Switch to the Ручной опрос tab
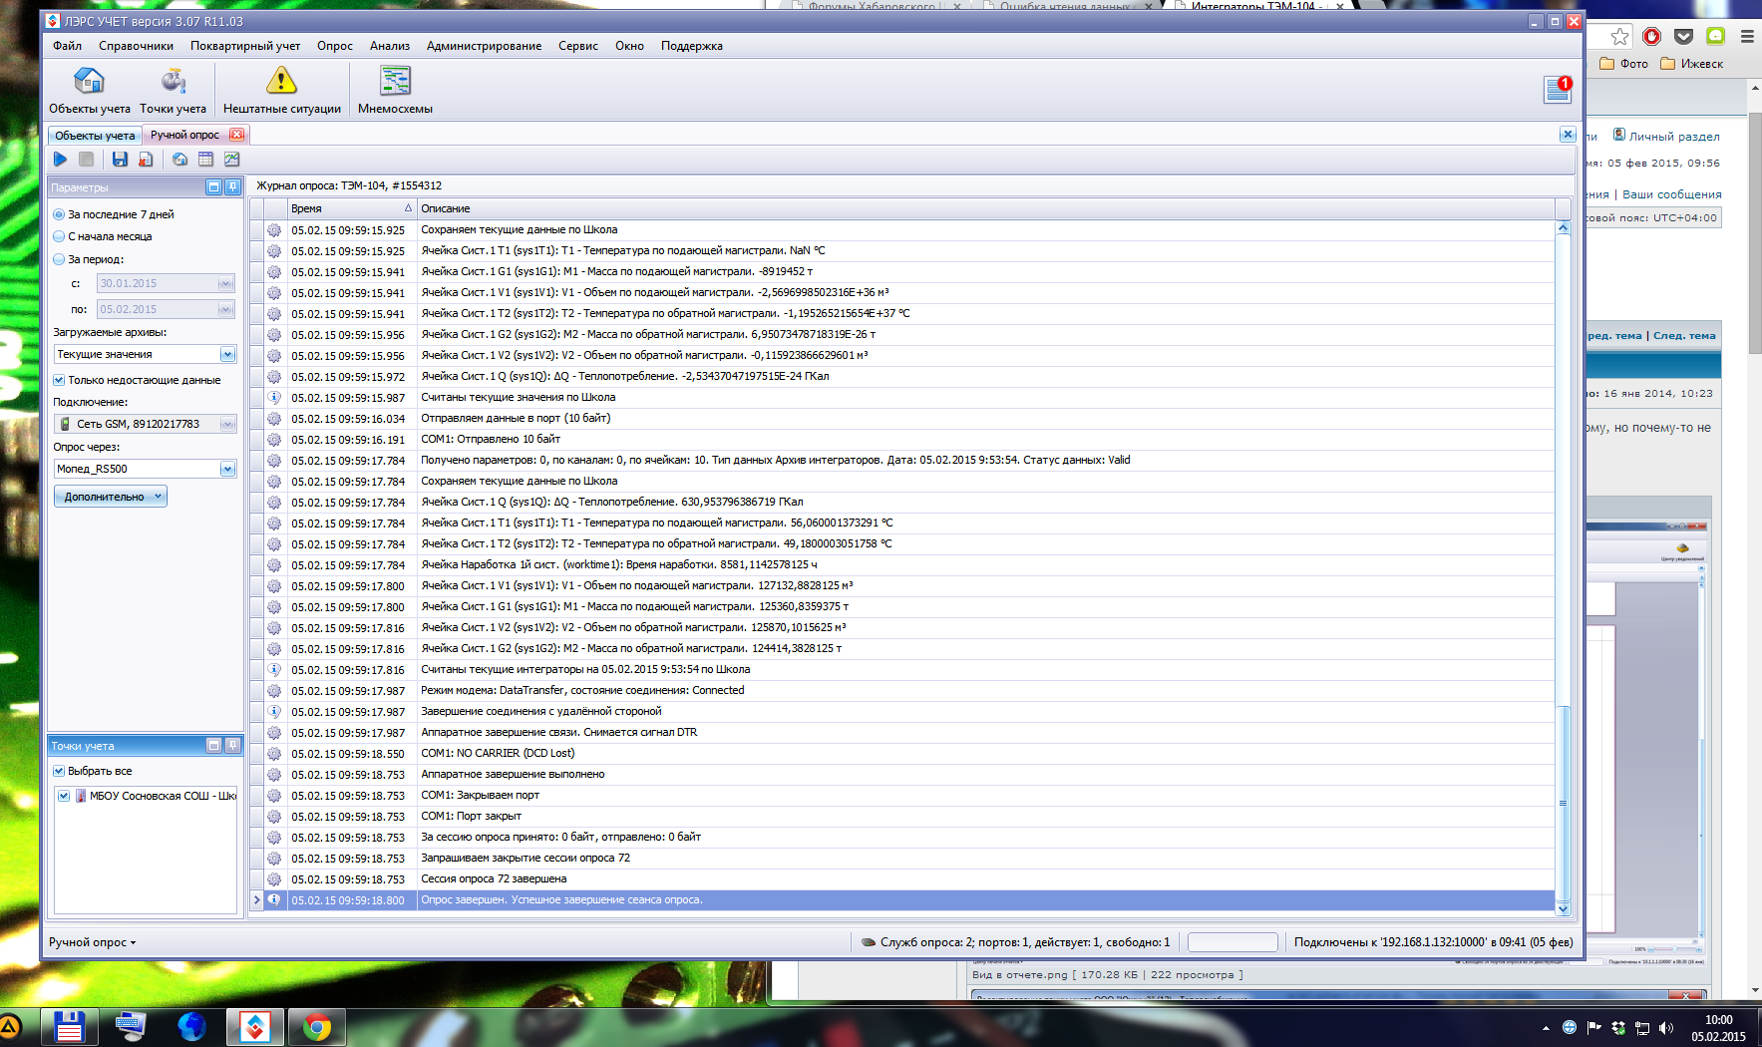Screen dimensions: 1762x1047 click(185, 135)
